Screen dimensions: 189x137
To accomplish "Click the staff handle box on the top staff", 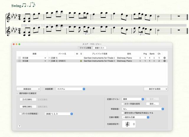I will [7, 14].
